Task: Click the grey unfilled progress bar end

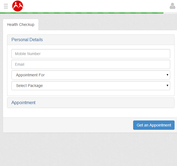Action: pyautogui.click(x=170, y=13)
